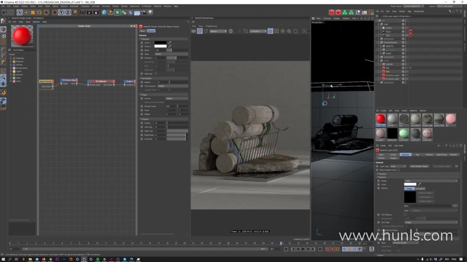This screenshot has height=262, width=467.
Task: Click the undo arrow icon
Action: pos(5,13)
